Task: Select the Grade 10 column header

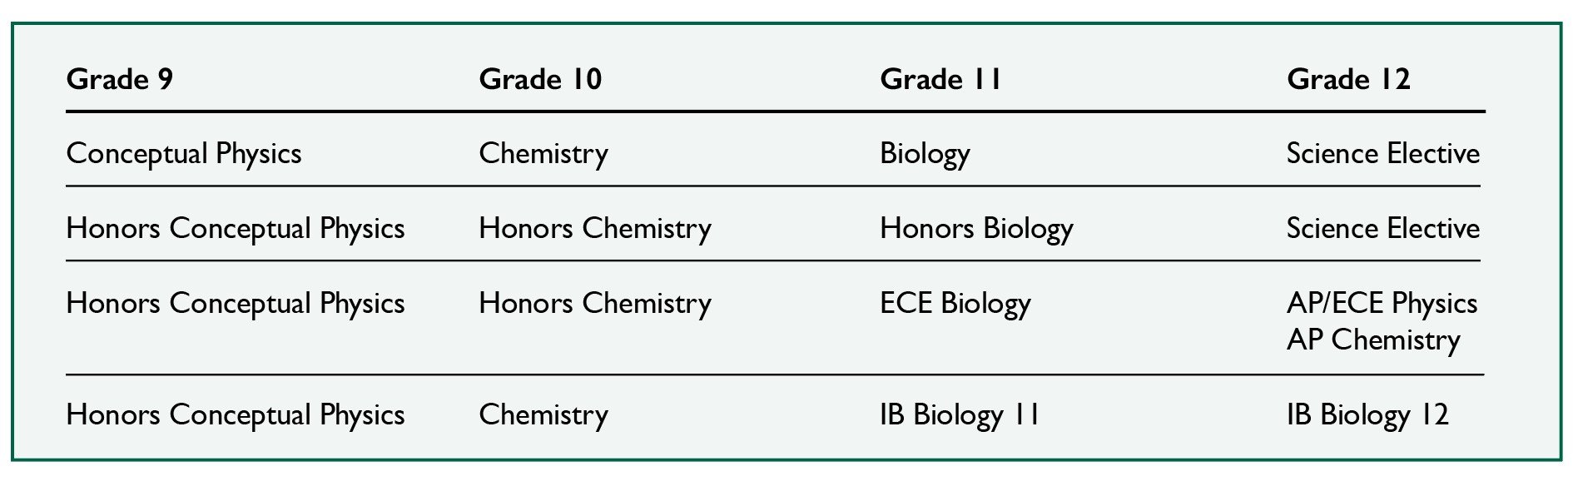Action: pos(540,80)
